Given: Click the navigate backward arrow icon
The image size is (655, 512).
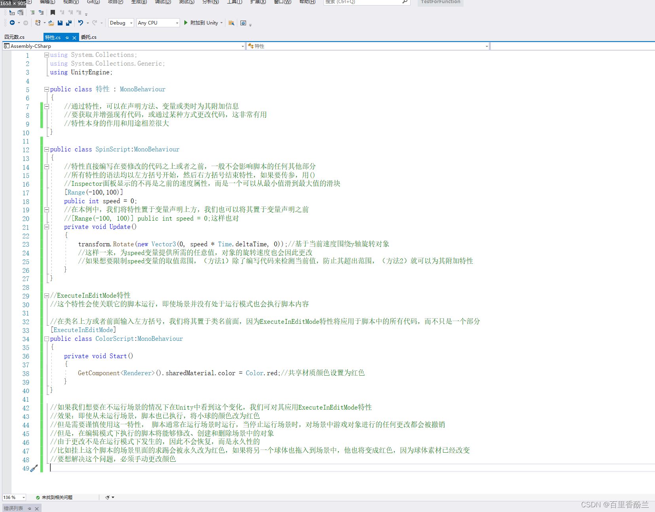Looking at the screenshot, I should (x=12, y=23).
